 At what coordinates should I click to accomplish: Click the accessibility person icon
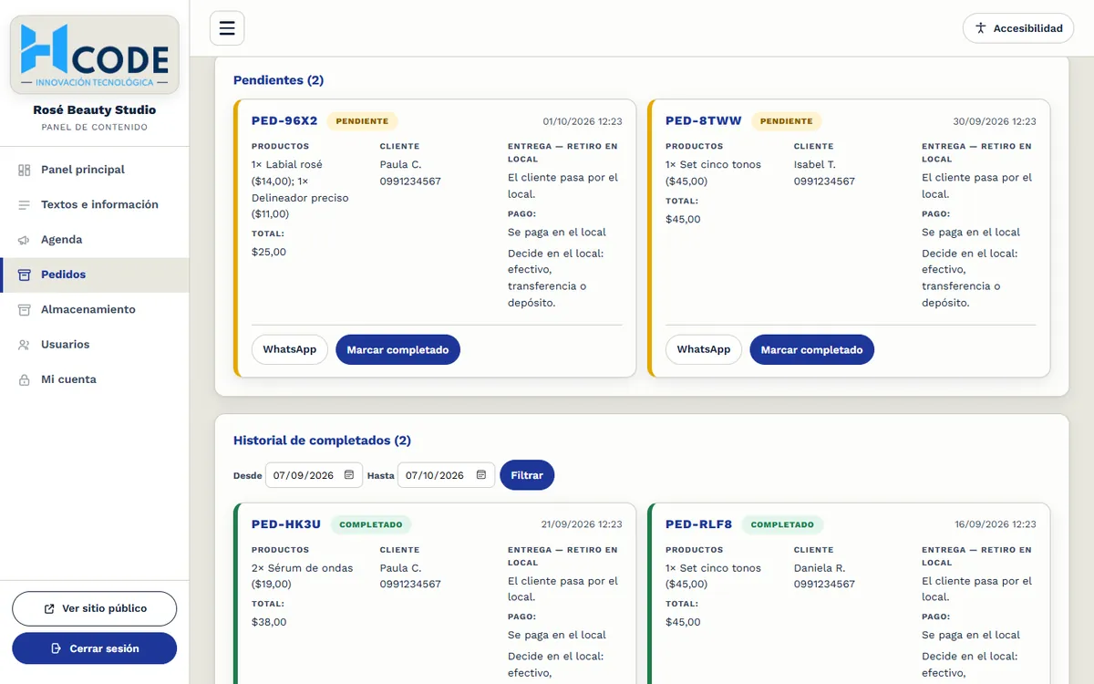tap(981, 28)
